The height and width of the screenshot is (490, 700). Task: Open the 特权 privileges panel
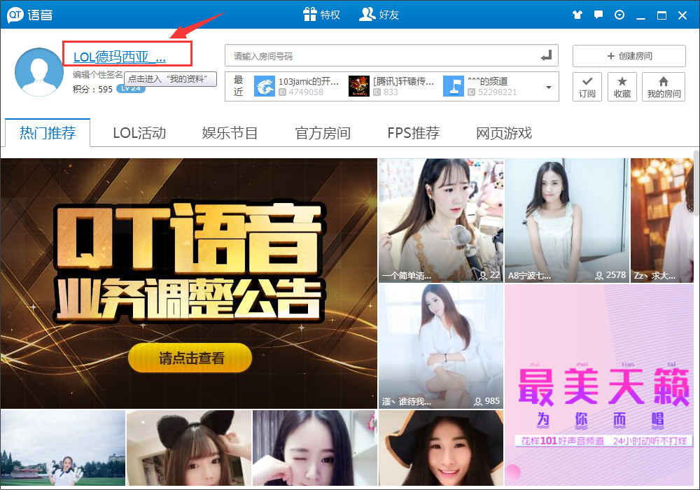[321, 14]
